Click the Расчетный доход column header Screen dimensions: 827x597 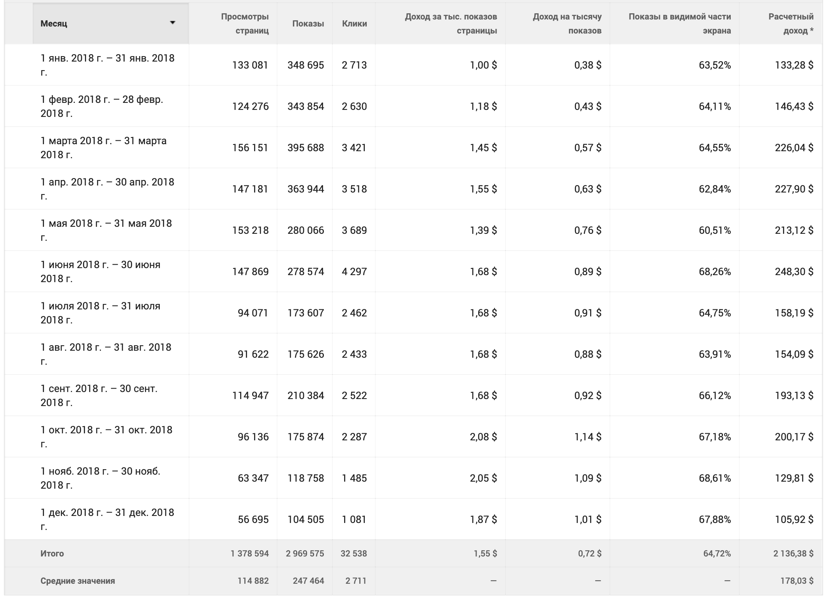point(791,23)
